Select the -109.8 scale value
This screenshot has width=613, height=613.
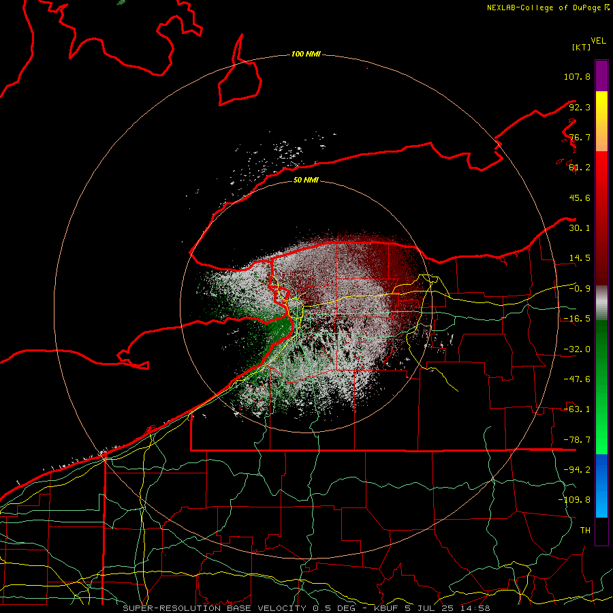tap(574, 500)
